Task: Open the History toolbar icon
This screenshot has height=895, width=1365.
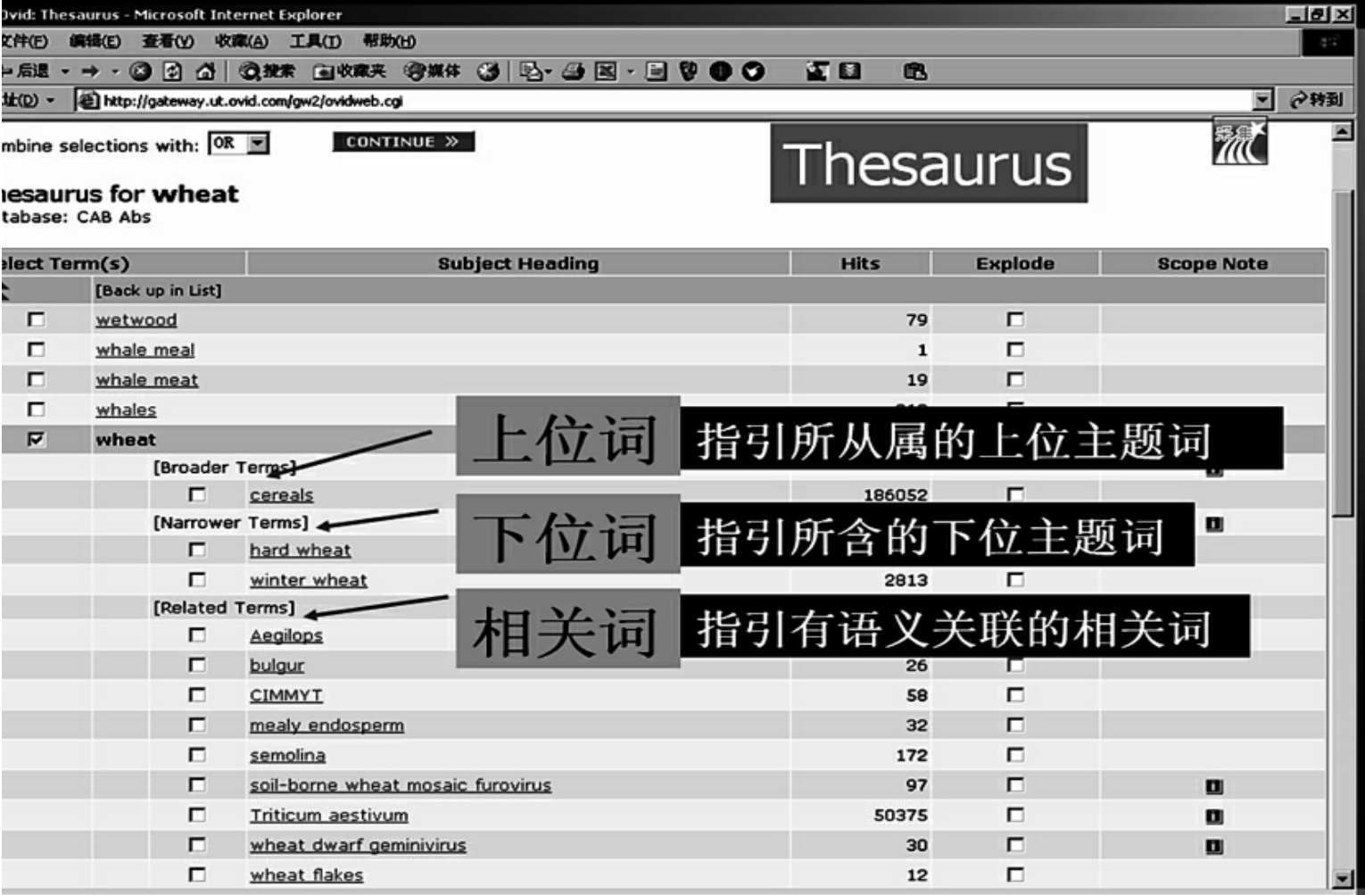Action: coord(488,71)
